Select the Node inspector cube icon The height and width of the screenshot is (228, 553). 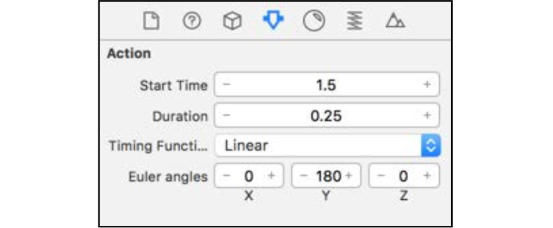232,22
